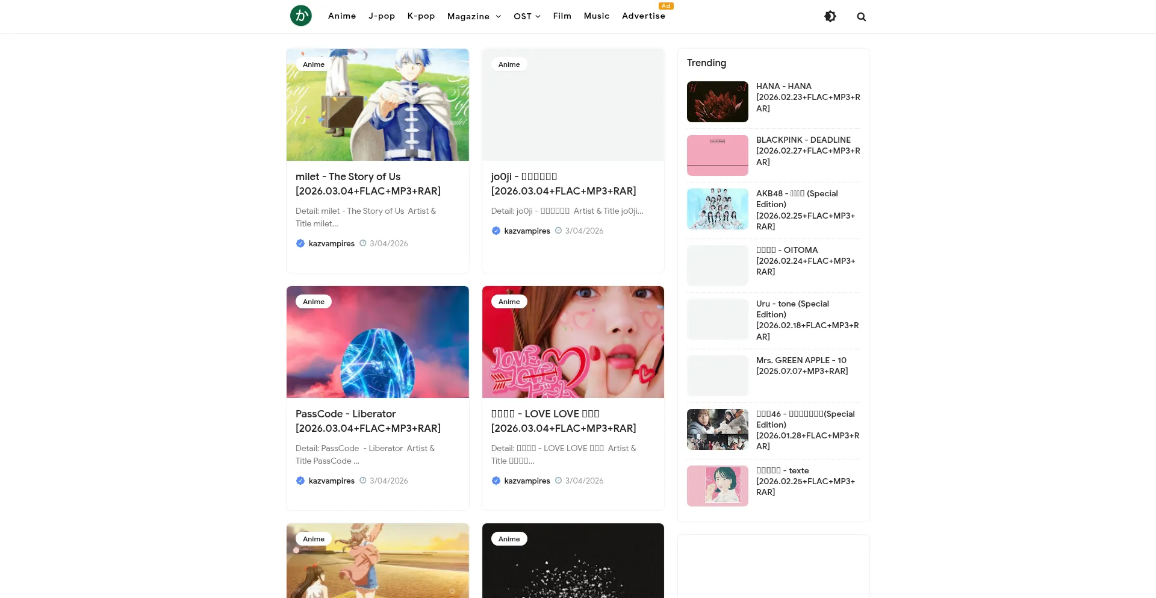
Task: Navigate to Film in the header
Action: tap(562, 16)
